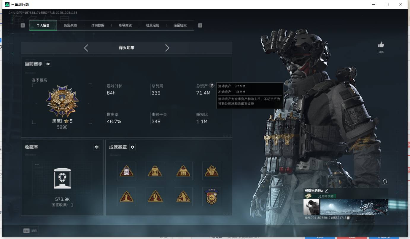Screen dimensions: 410x239
Task: Click the right arrow beside 烽火地带
Action: 167,48
